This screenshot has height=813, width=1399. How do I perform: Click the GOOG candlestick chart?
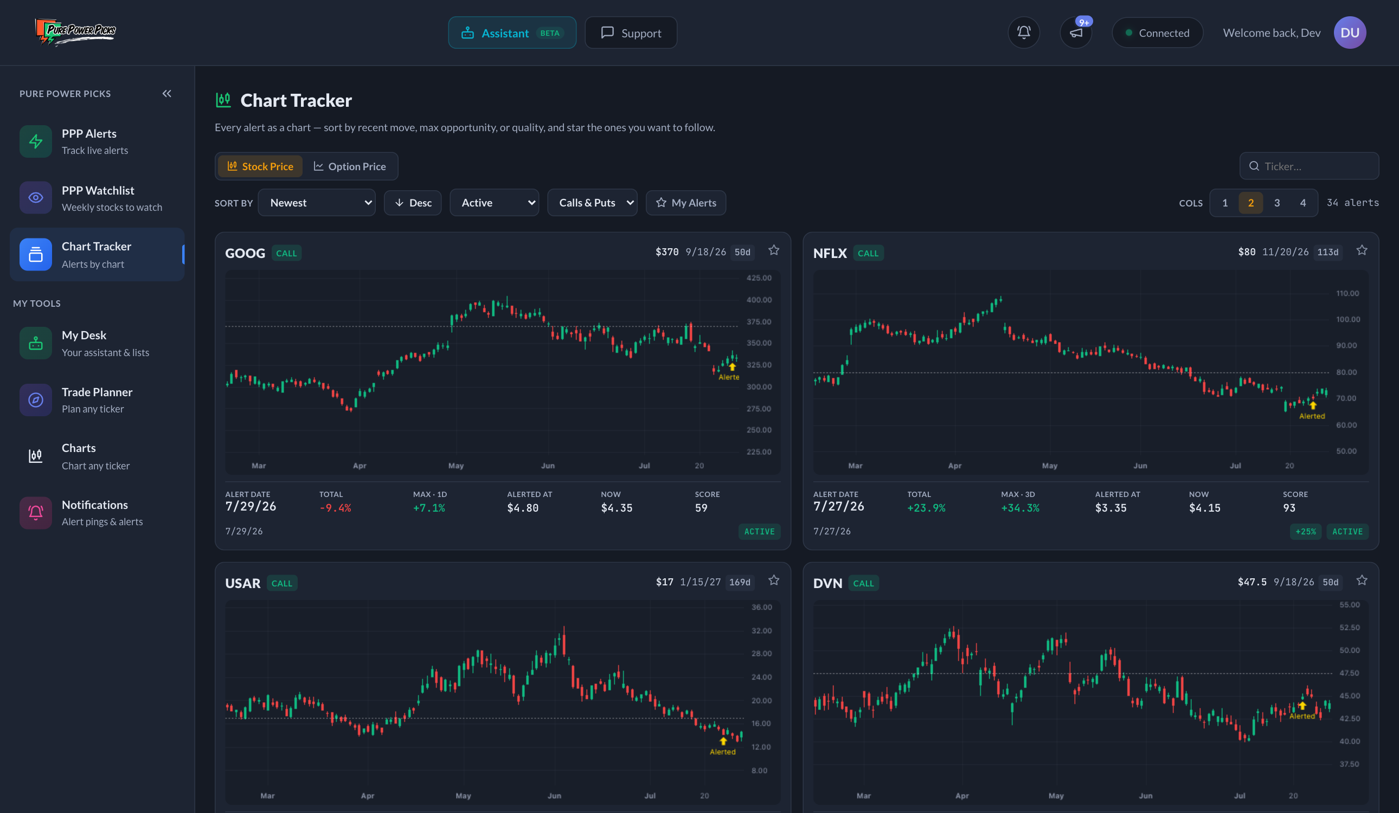(x=503, y=372)
